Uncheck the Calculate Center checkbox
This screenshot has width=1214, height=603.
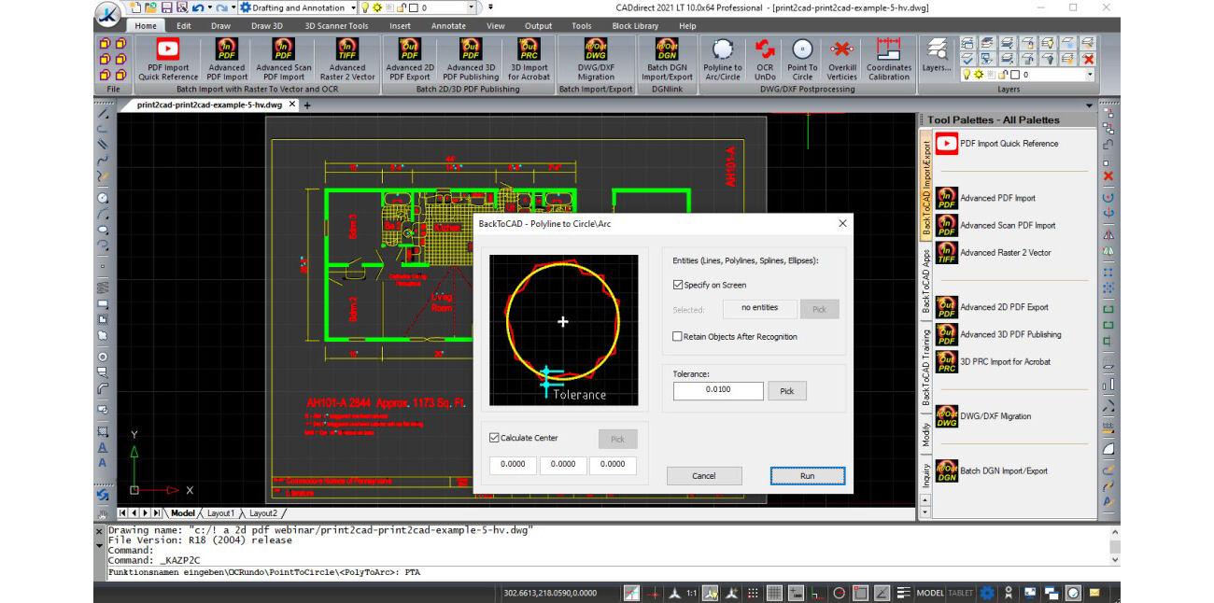[495, 437]
